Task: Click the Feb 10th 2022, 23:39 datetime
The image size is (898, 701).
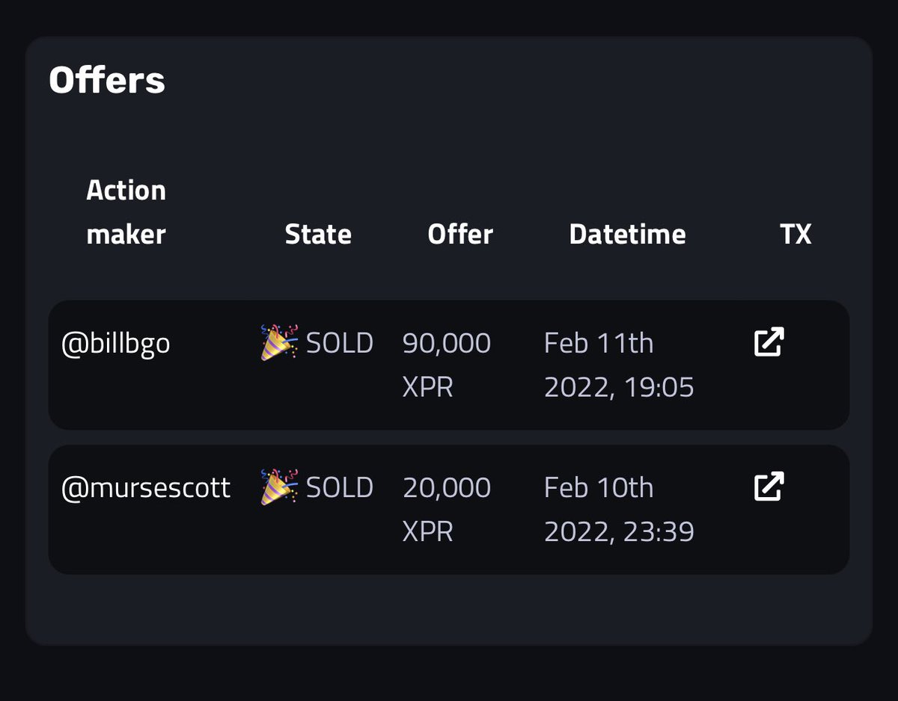Action: pos(619,510)
